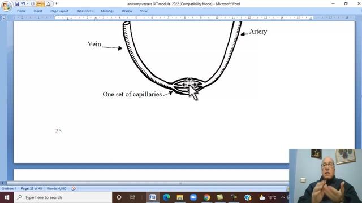Open Customize Quick Access Toolbar dropdown

coord(57,4)
